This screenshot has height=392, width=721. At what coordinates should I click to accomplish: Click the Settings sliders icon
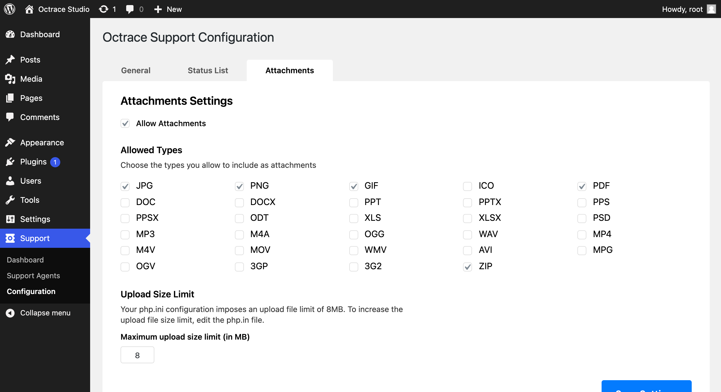pos(10,219)
